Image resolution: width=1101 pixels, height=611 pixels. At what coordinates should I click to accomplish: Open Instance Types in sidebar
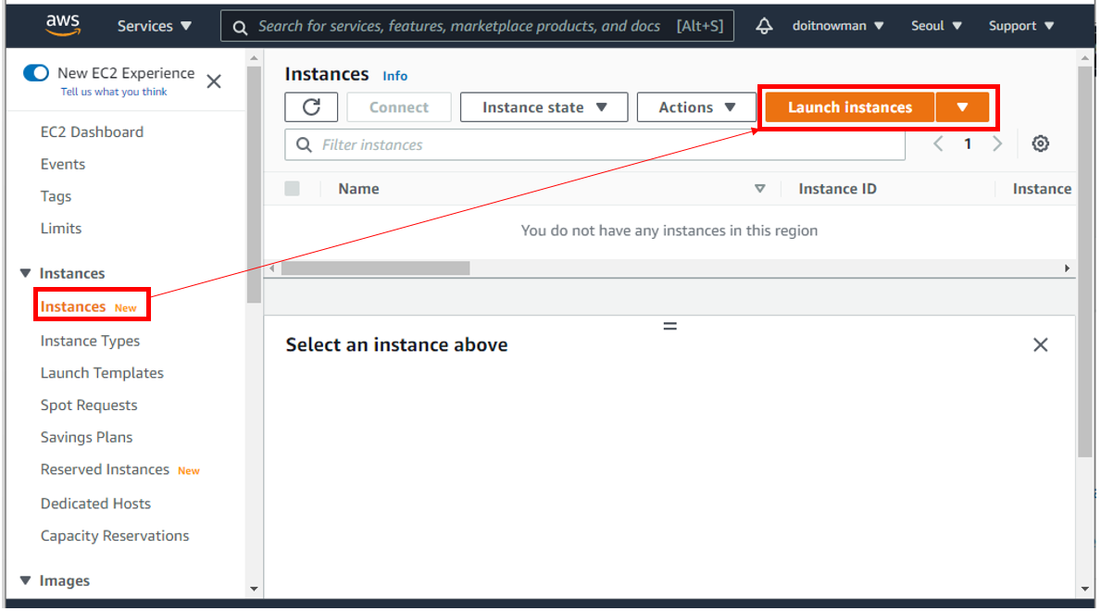click(90, 341)
